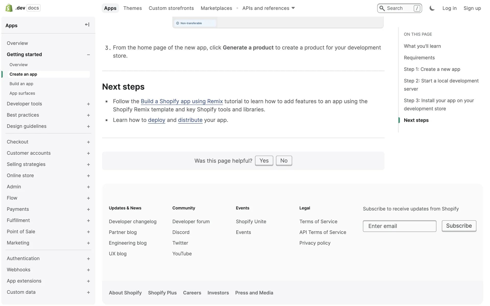Expand the Developer tools section
Image resolution: width=490 pixels, height=306 pixels.
coord(88,104)
